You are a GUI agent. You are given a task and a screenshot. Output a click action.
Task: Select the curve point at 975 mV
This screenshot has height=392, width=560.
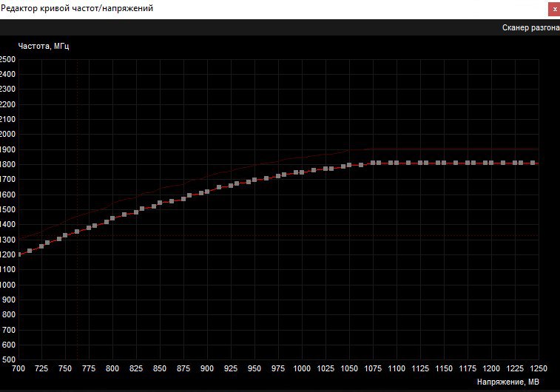tap(278, 176)
